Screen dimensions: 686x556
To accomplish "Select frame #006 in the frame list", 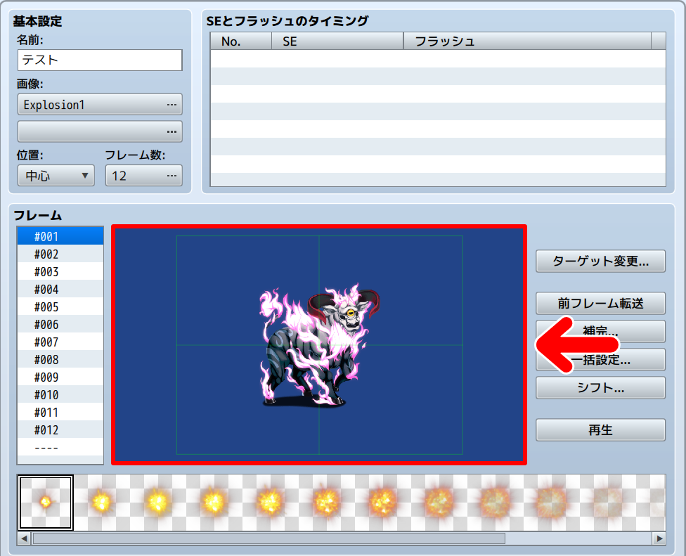I will [x=60, y=324].
